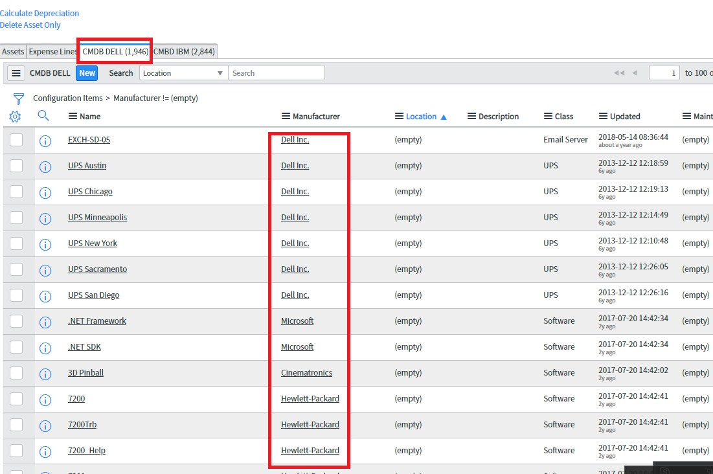Preview UPS Minneapolis record info icon
The height and width of the screenshot is (474, 713).
coord(45,219)
